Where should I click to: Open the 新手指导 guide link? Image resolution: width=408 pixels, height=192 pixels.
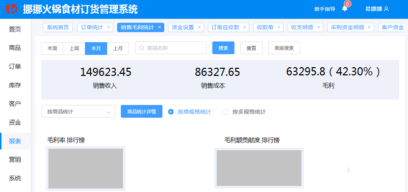(324, 9)
